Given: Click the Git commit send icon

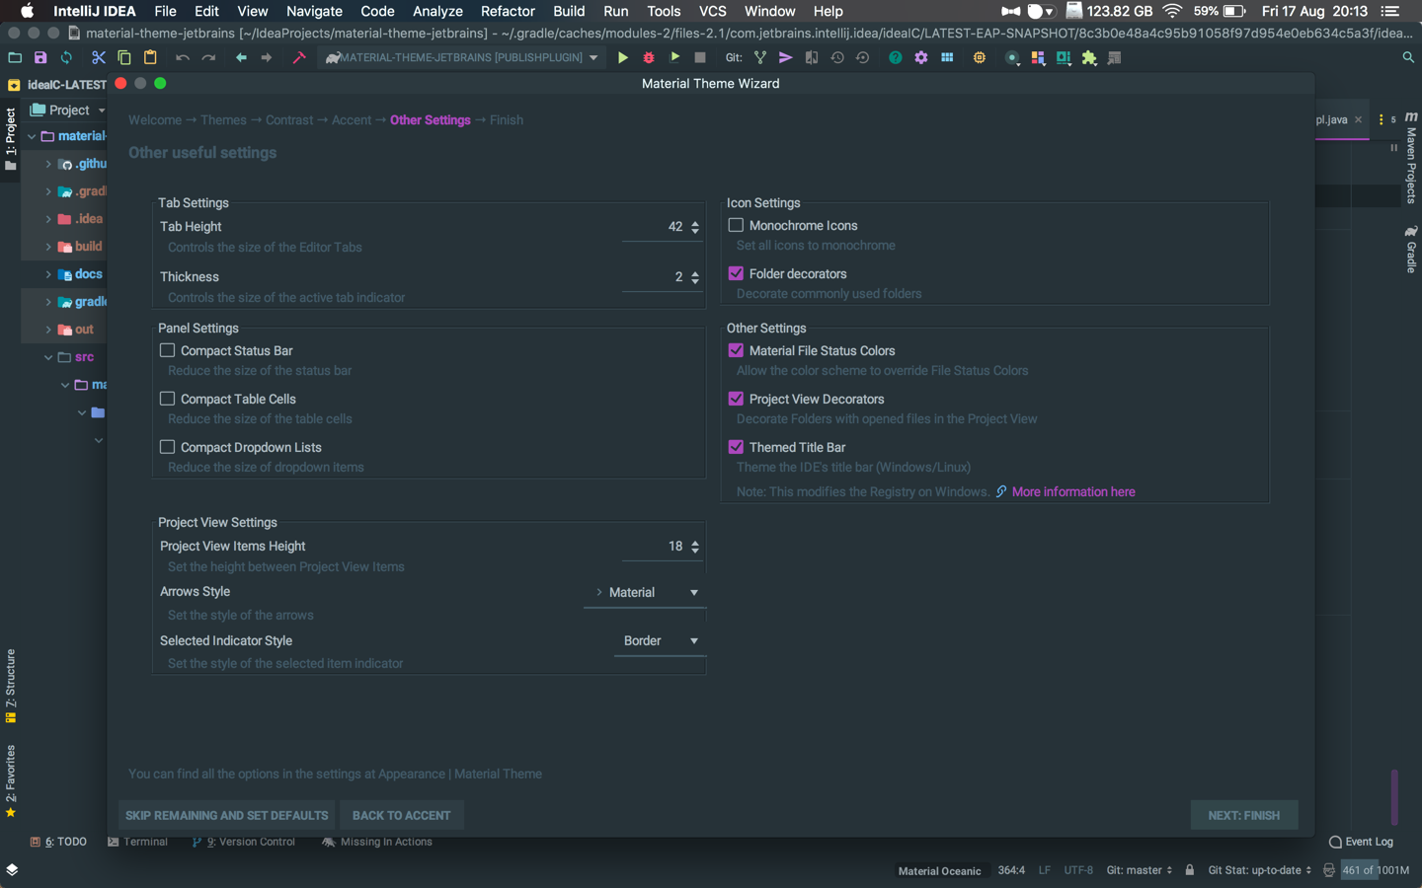Looking at the screenshot, I should point(786,58).
